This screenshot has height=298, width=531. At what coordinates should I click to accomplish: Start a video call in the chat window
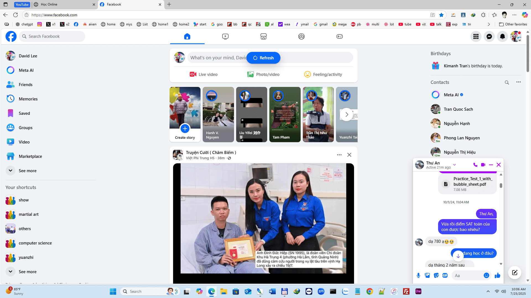click(x=483, y=165)
